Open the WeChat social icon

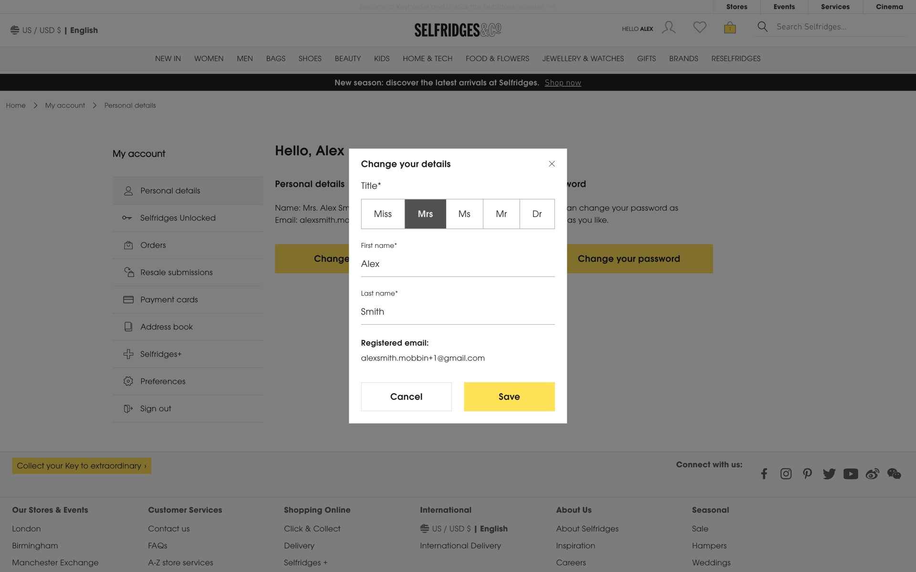894,473
